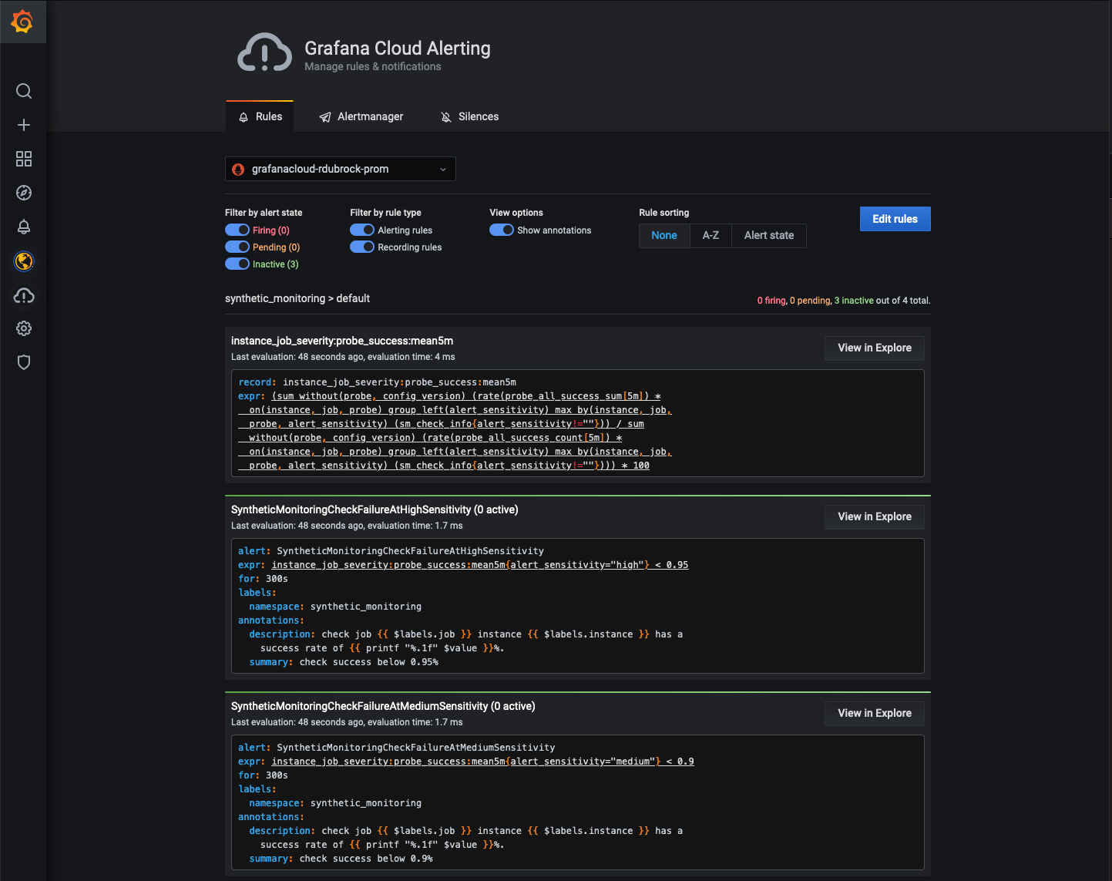Click SyntheticMonitoringCheckFailureAtMediumSensitivity (0 active) title
This screenshot has width=1112, height=881.
[x=383, y=706]
